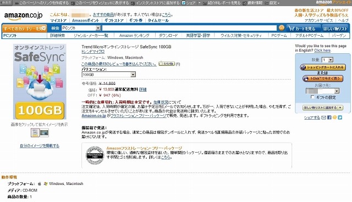
Task: Click into the main search text field
Action: coord(189,28)
